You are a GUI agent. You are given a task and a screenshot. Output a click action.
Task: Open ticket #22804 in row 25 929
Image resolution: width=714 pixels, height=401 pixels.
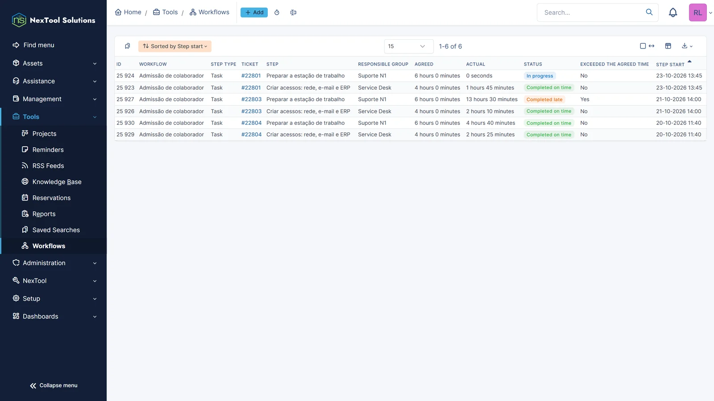coord(251,135)
